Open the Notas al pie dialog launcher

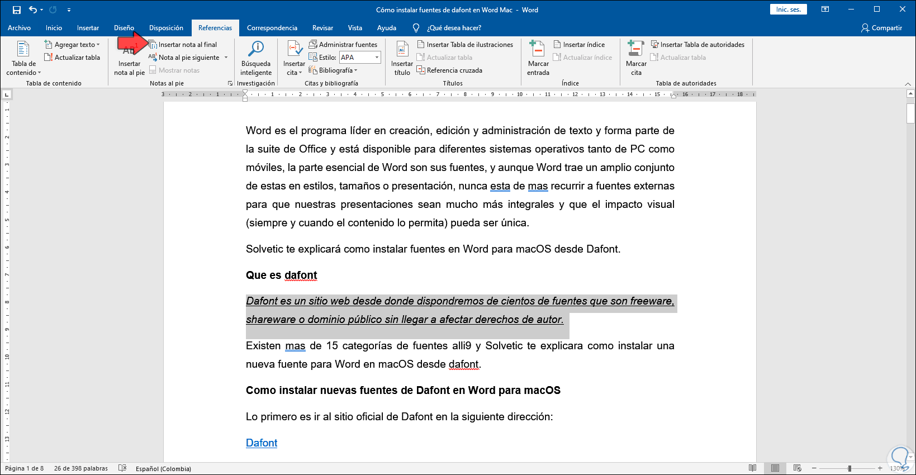coord(230,83)
